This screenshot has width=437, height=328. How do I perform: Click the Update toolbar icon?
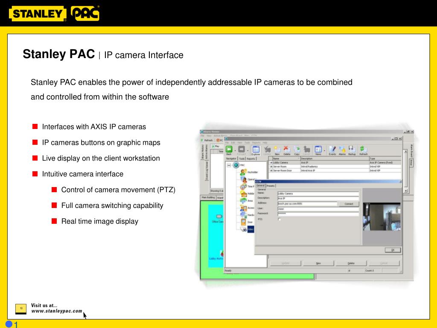click(267, 149)
